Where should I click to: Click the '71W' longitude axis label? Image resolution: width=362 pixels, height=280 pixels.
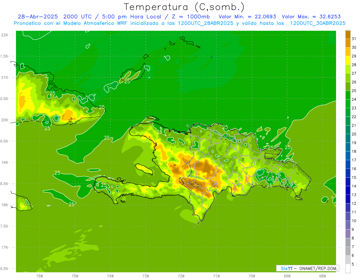(x=216, y=276)
